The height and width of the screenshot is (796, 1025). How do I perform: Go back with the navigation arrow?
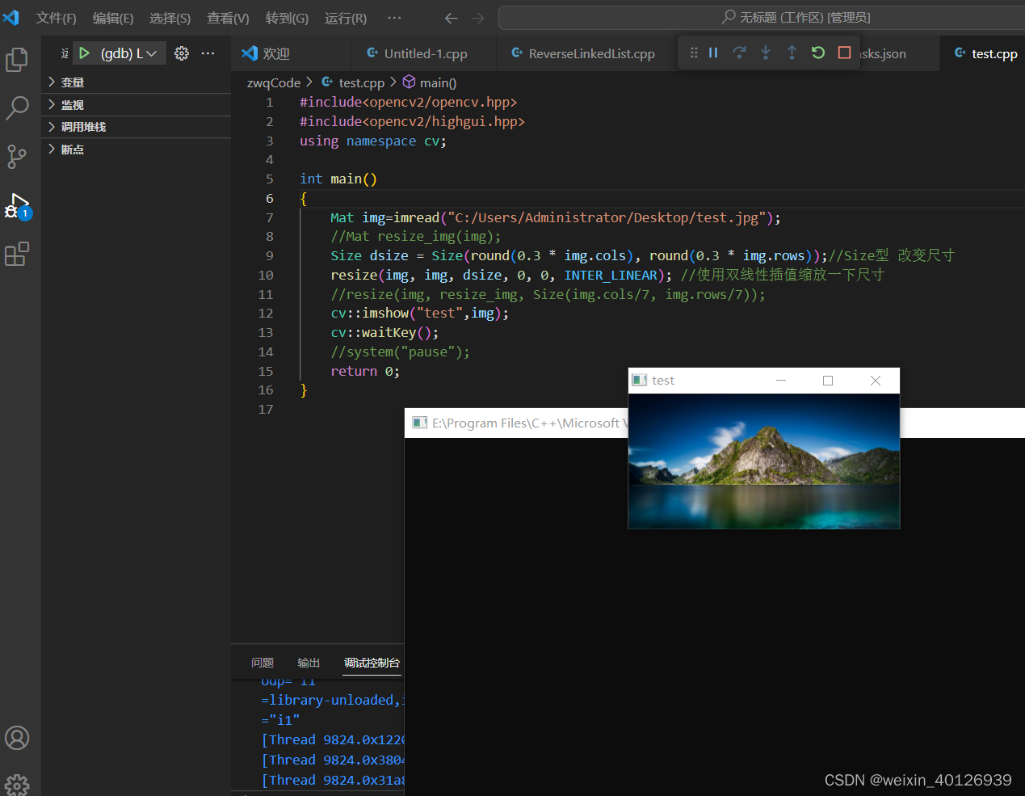(452, 18)
